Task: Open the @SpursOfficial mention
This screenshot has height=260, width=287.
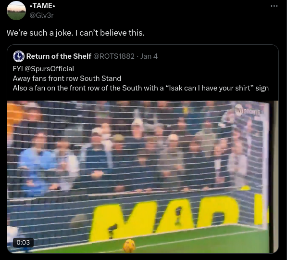Action: 49,69
